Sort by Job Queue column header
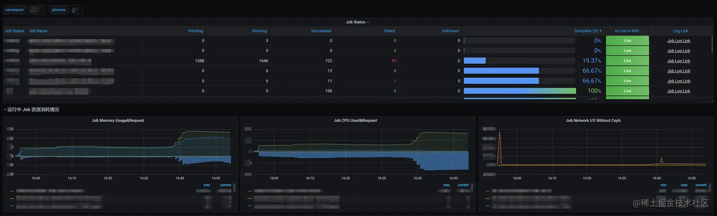 click(14, 31)
